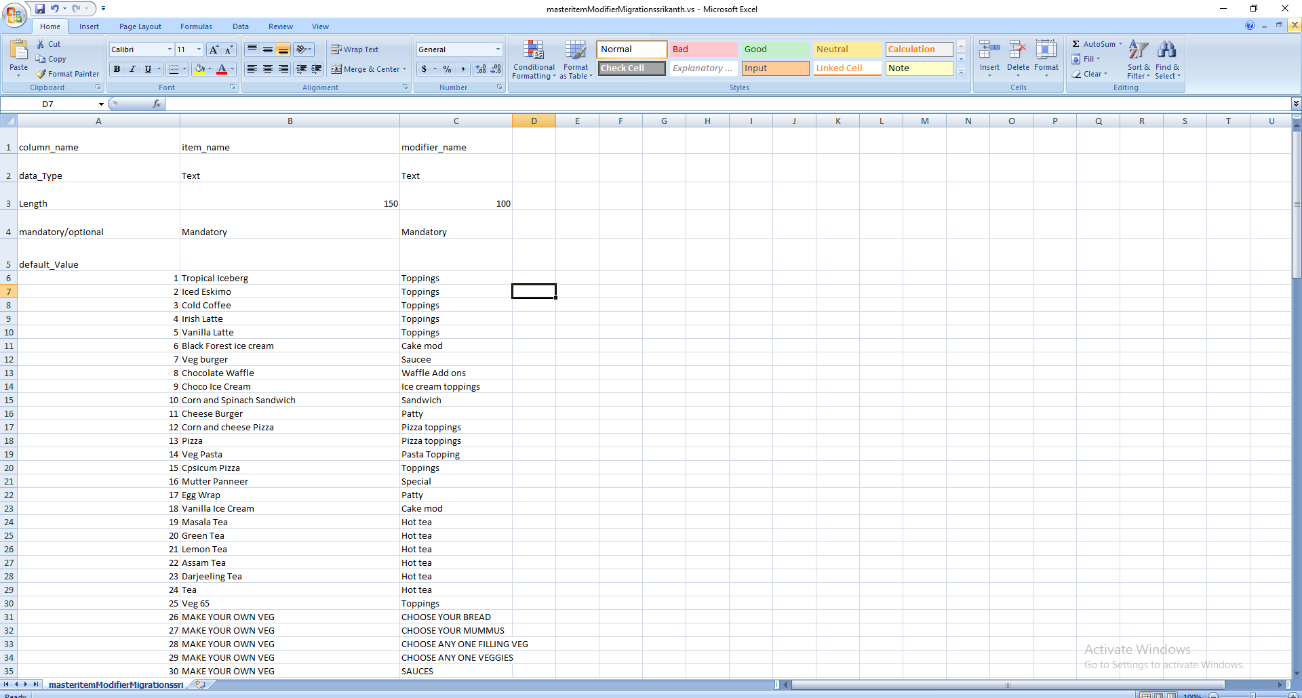Viewport: 1302px width, 698px height.
Task: Click the Insert cells icon
Action: 989,51
